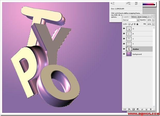This screenshot has height=116, width=160.
Task: Create new adjustment layer icon
Action: (x=138, y=110)
